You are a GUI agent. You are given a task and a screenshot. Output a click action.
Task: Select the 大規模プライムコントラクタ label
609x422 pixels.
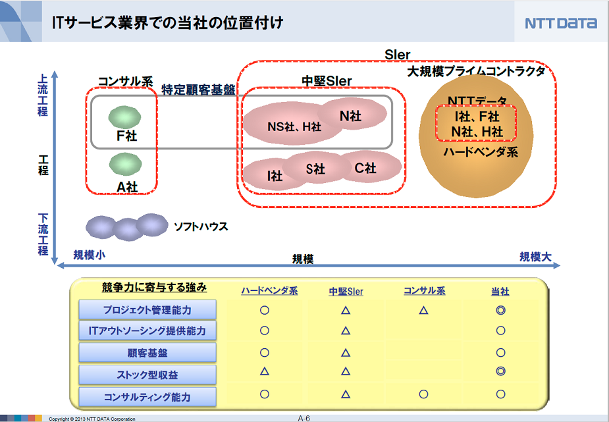tap(476, 71)
